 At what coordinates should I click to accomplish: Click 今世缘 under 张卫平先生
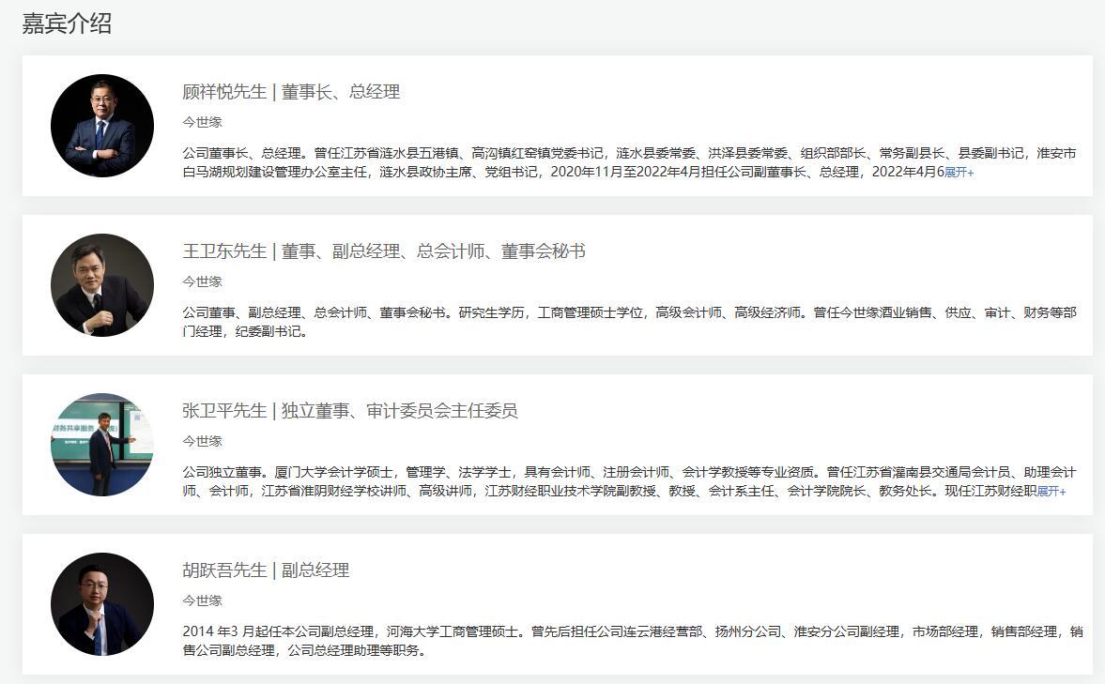(202, 441)
